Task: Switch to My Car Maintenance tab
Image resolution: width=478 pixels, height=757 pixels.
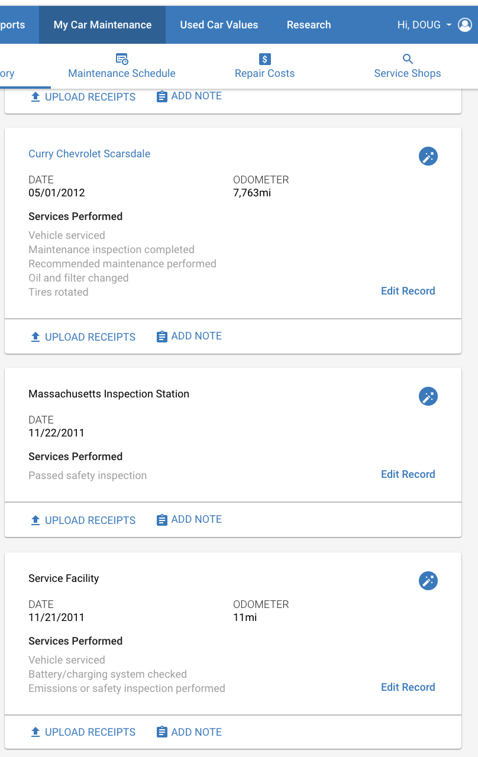Action: (x=102, y=25)
